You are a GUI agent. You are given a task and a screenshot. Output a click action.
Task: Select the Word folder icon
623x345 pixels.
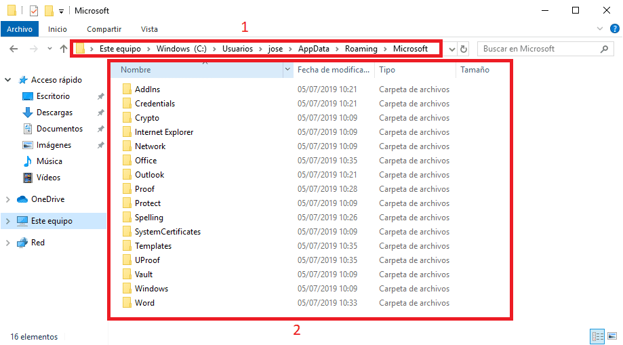[127, 303]
